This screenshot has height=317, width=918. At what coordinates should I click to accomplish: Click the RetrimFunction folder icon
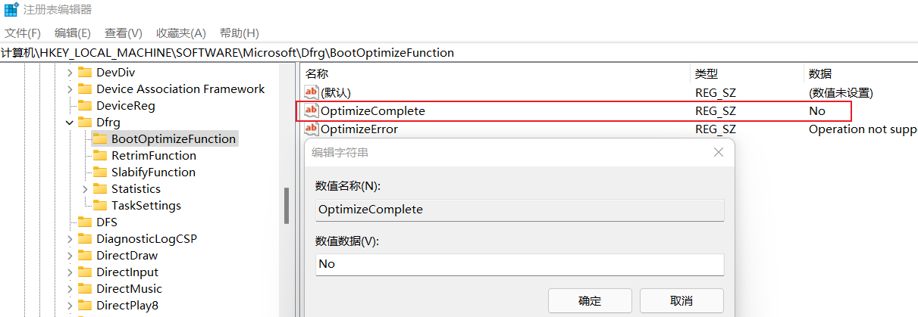coord(99,156)
